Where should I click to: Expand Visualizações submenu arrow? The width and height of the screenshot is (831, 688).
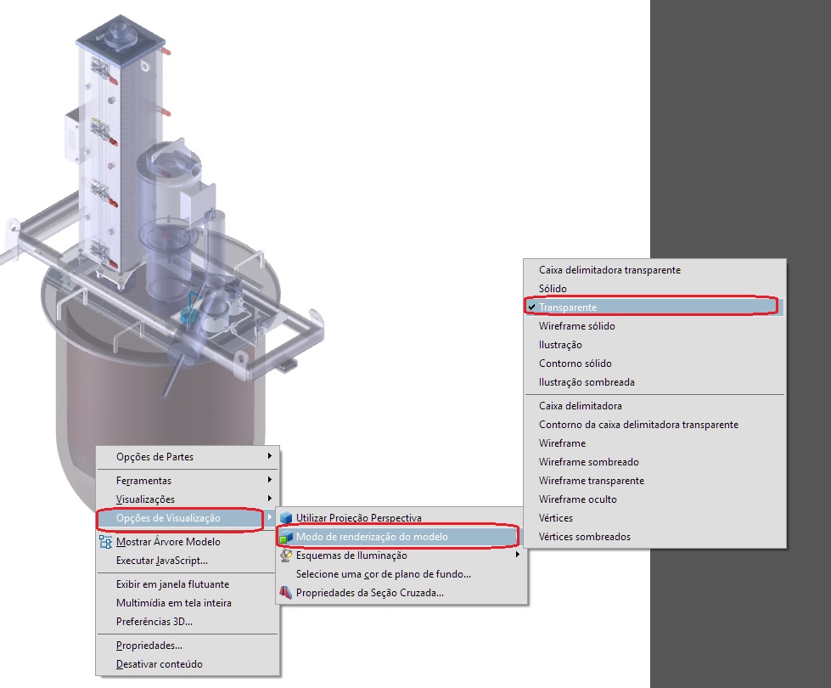270,499
